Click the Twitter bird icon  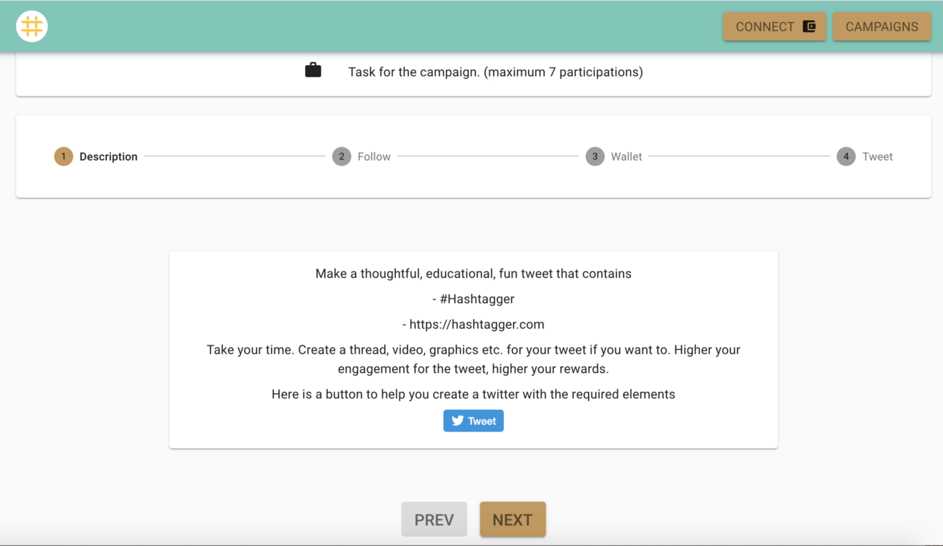pos(458,421)
